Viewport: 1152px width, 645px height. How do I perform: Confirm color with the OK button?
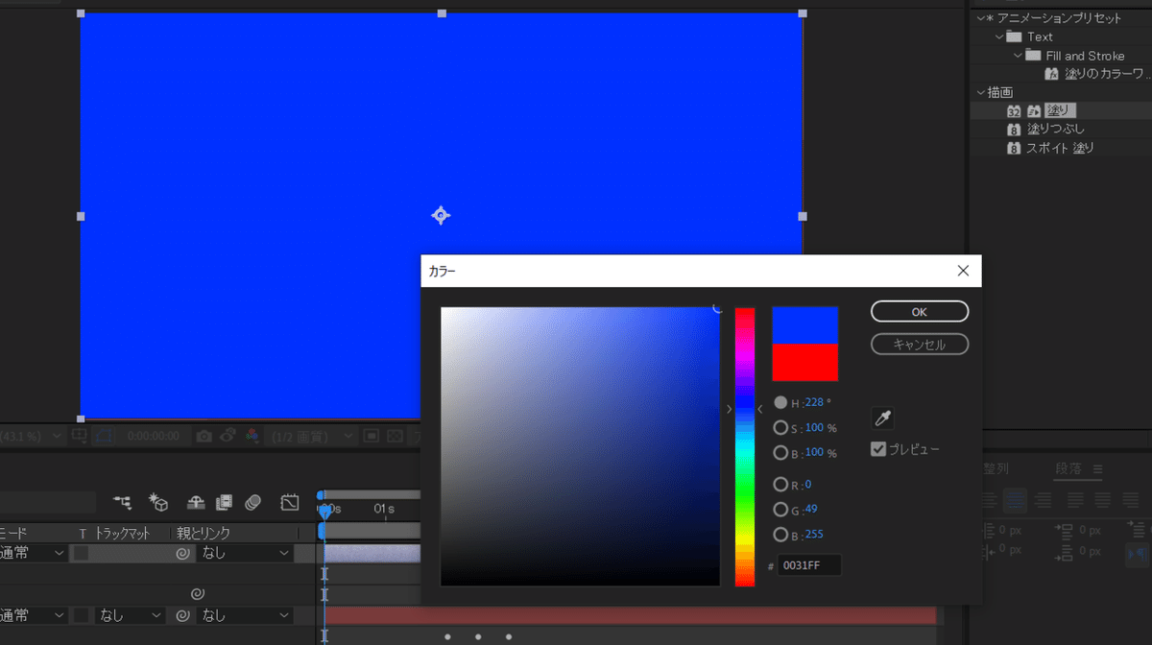coord(920,312)
